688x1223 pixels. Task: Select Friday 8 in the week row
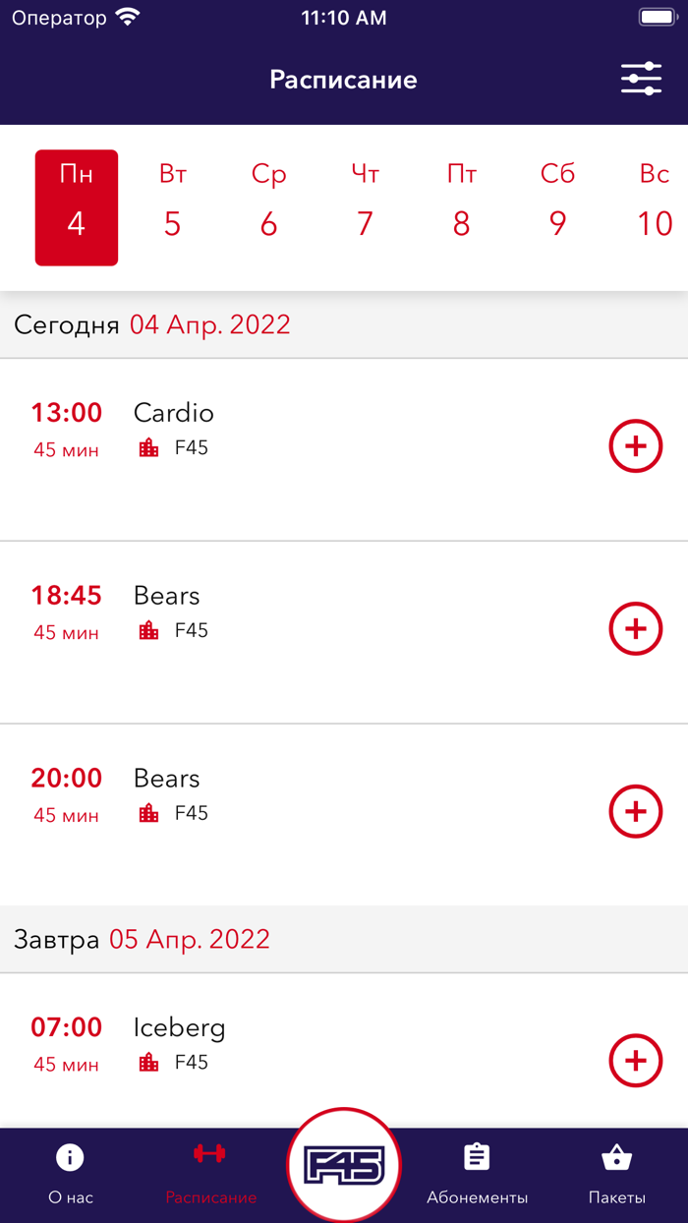(461, 207)
